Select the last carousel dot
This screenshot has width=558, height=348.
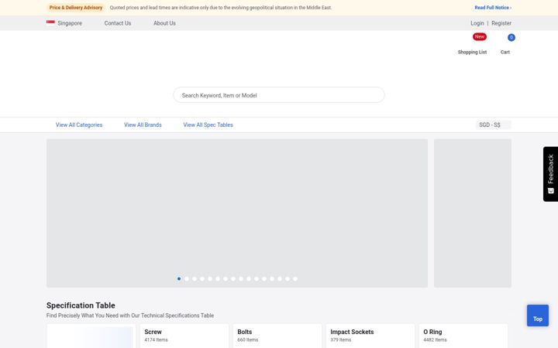tap(295, 278)
